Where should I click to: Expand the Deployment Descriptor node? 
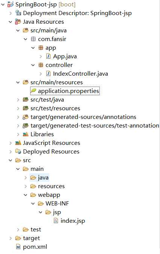[11, 13]
